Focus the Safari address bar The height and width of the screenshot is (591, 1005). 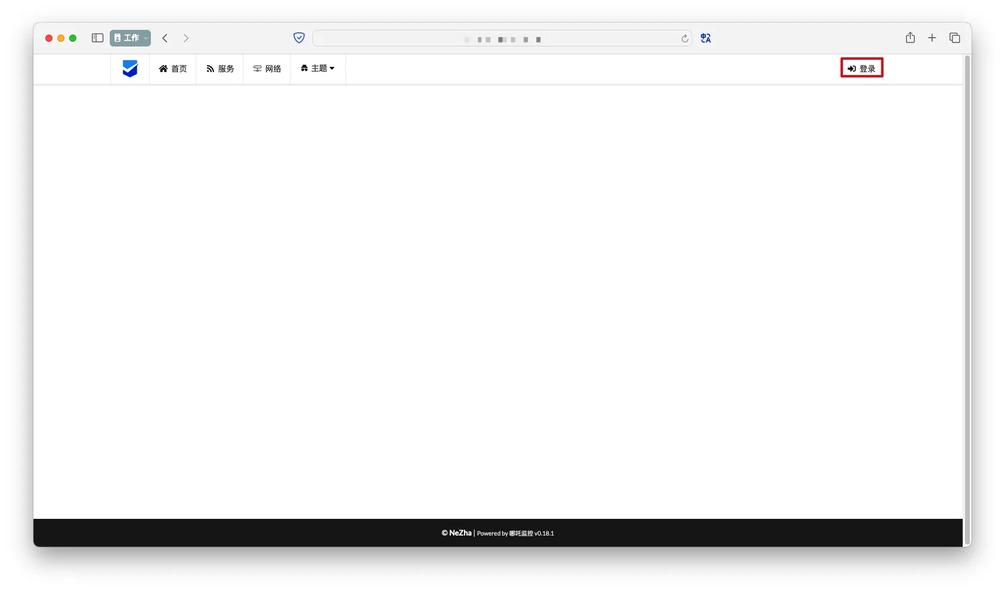[495, 39]
